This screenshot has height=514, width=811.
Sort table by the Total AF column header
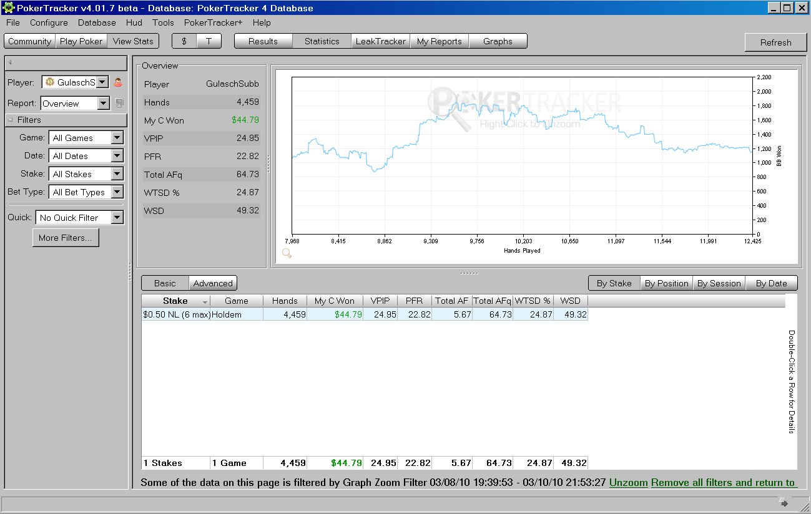tap(452, 301)
